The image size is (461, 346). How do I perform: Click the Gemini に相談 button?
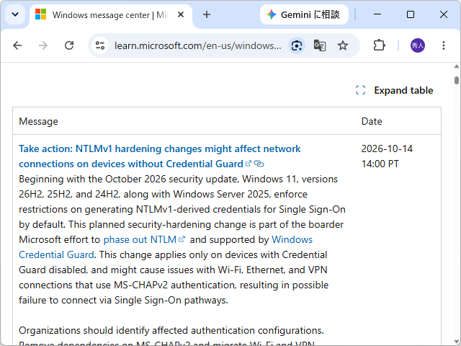[x=304, y=14]
